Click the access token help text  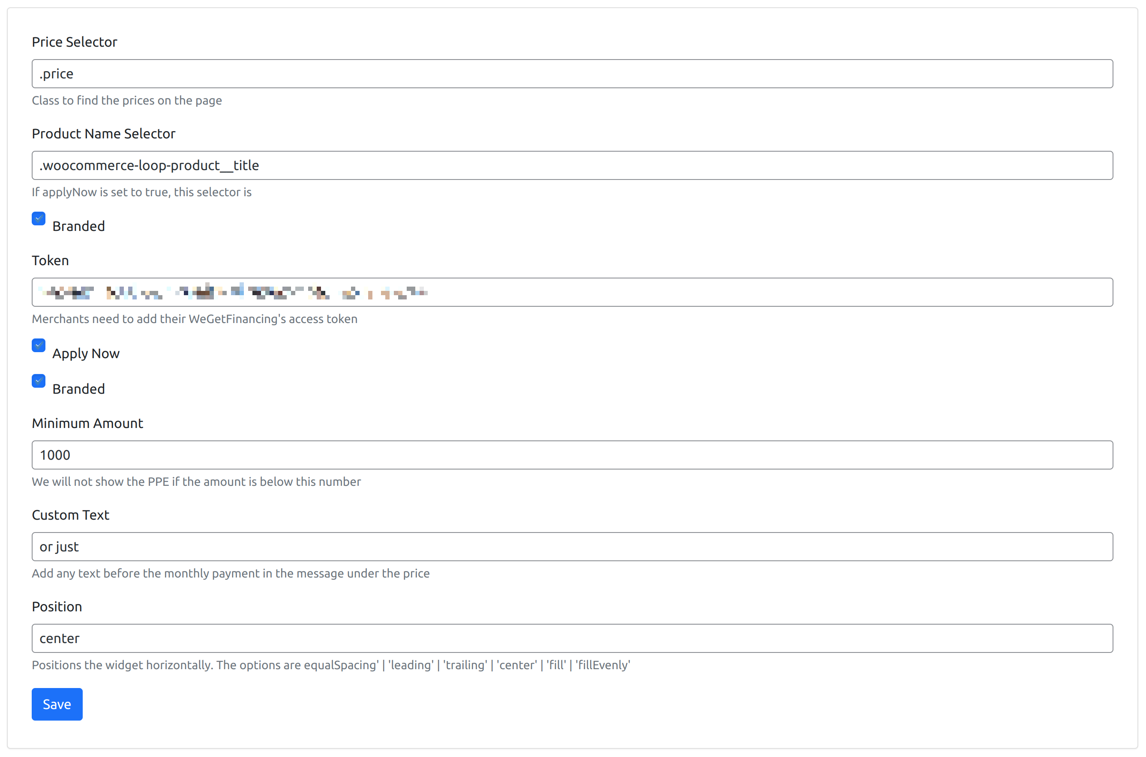pos(195,319)
